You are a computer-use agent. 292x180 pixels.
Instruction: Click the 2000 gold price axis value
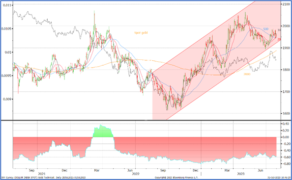[286, 26]
